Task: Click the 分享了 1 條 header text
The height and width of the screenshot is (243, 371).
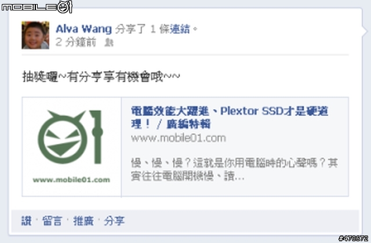Action: [x=142, y=29]
